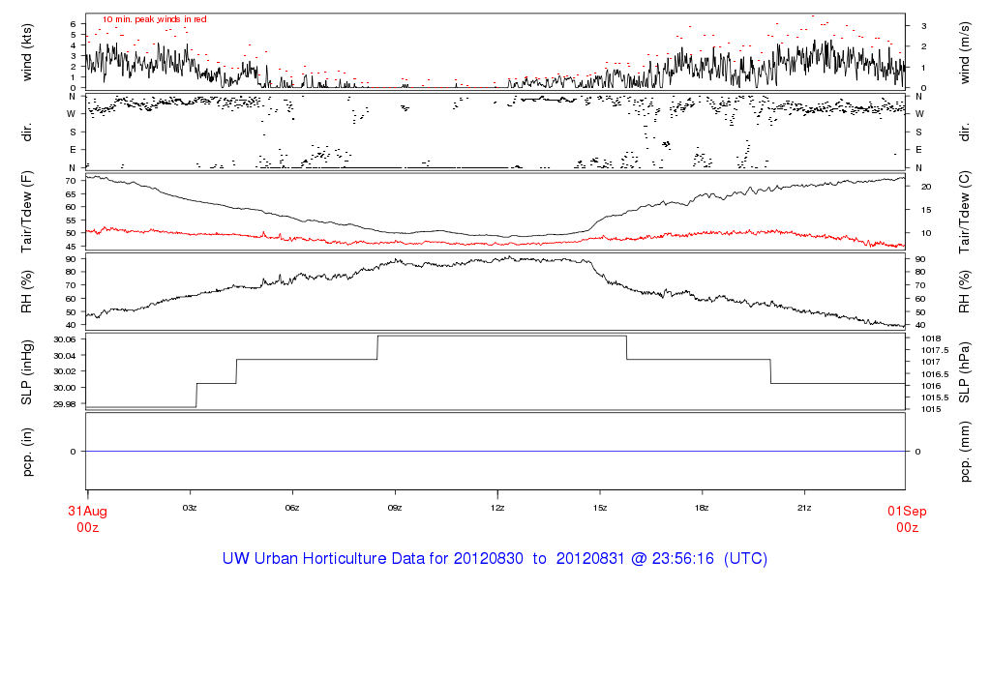Click the 'pcp. (in)' axis label
Image resolution: width=991 pixels, height=677 pixels.
tap(26, 453)
